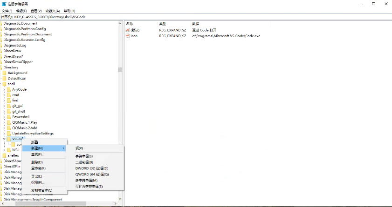Expand the find key
392x207 pixels.
[x=4, y=100]
